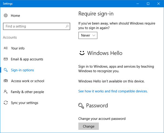Select Sync your settings entry
This screenshot has width=164, height=133.
25,103
